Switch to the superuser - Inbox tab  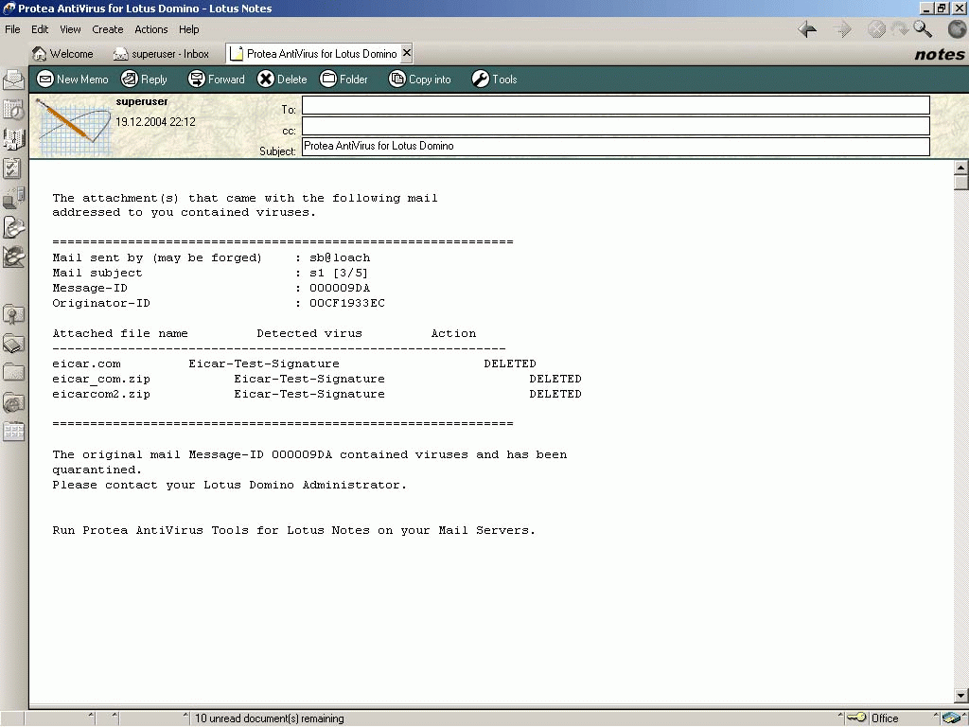(x=161, y=54)
